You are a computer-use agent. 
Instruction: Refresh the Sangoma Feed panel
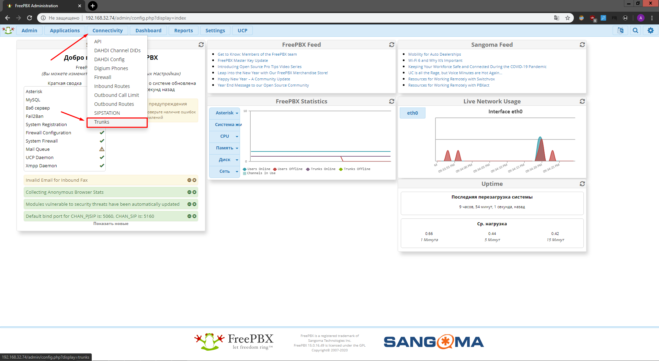coord(582,45)
